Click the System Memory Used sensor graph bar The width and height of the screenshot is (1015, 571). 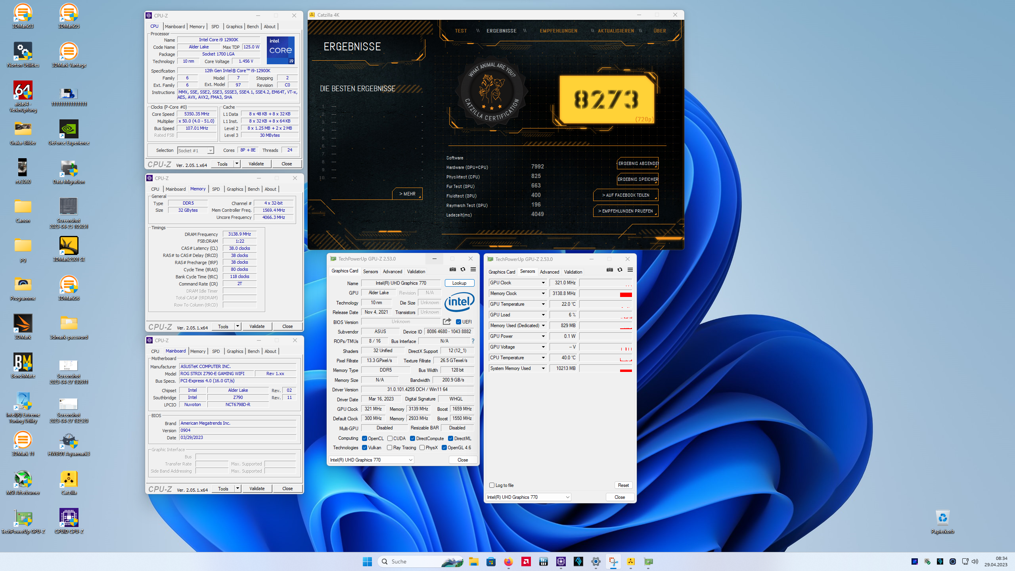coord(606,368)
